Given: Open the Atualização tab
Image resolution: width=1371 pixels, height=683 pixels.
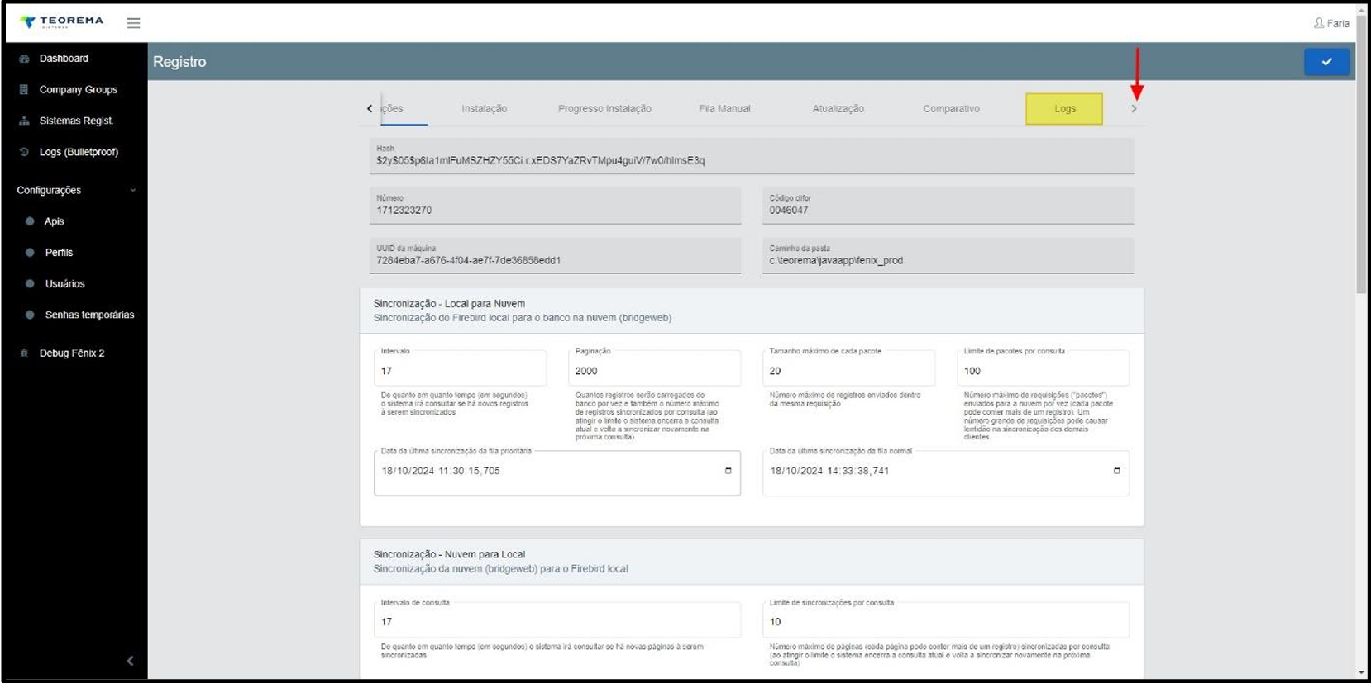Looking at the screenshot, I should 838,108.
